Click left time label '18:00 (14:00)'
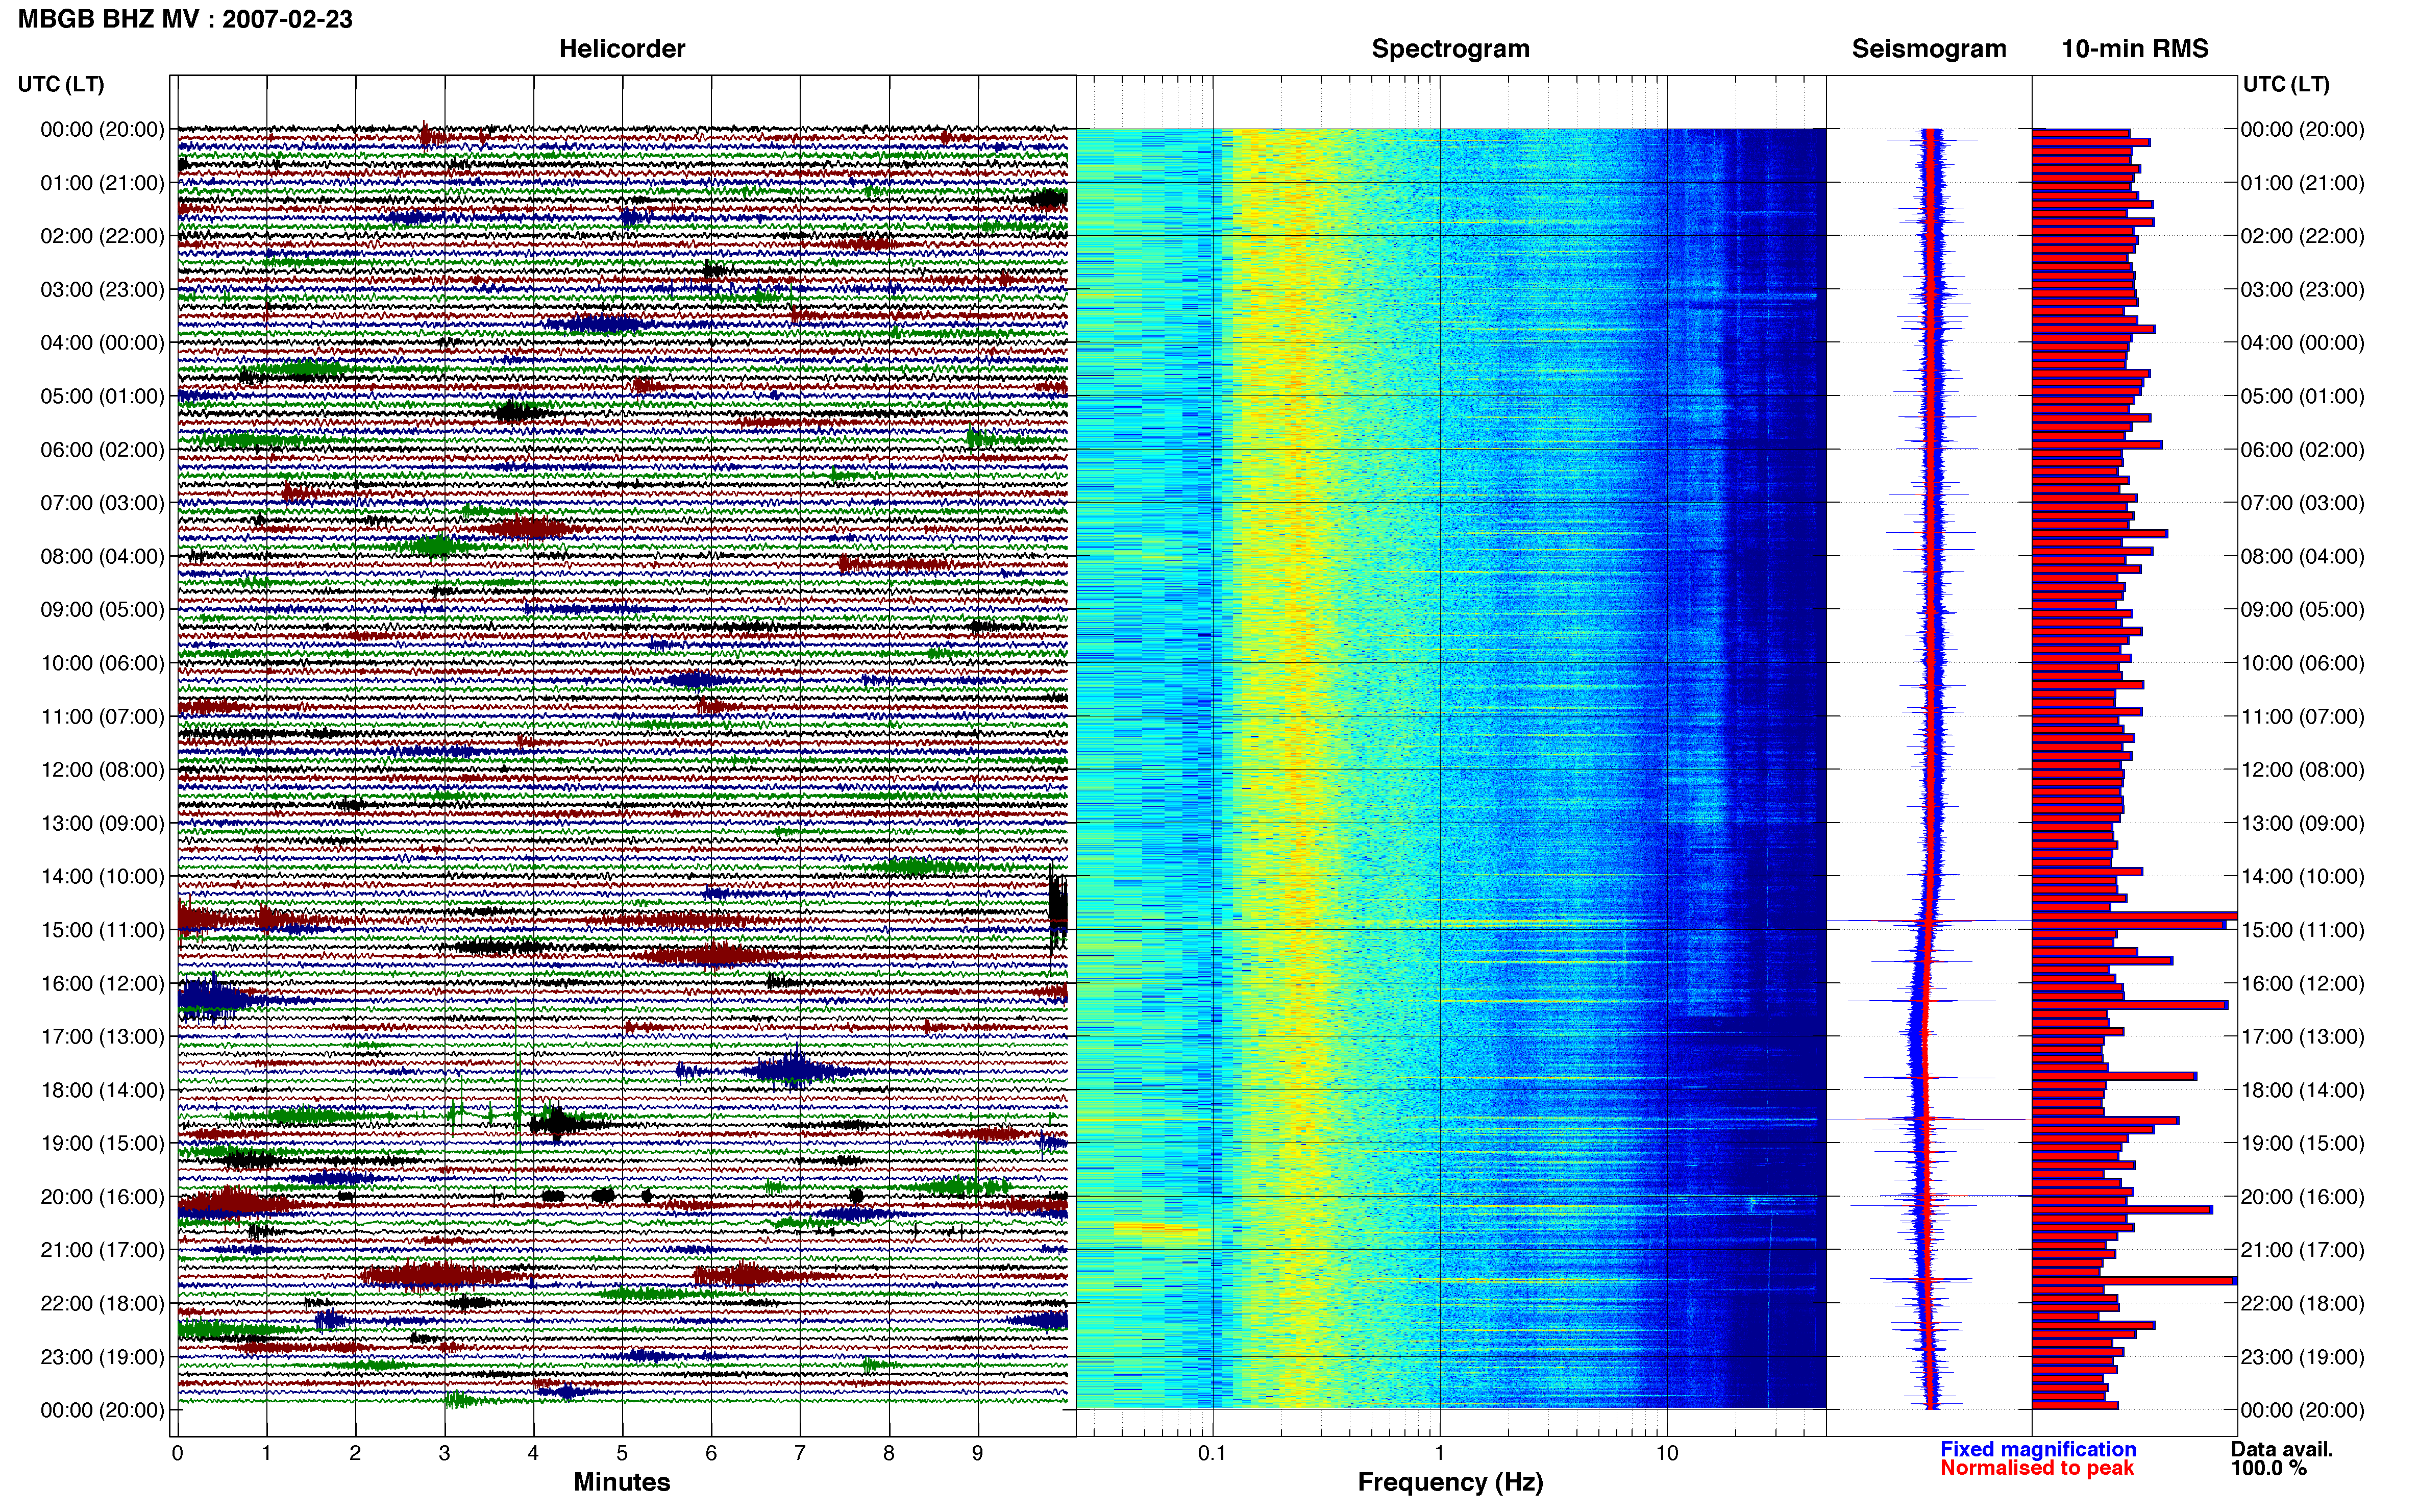 coord(102,1090)
